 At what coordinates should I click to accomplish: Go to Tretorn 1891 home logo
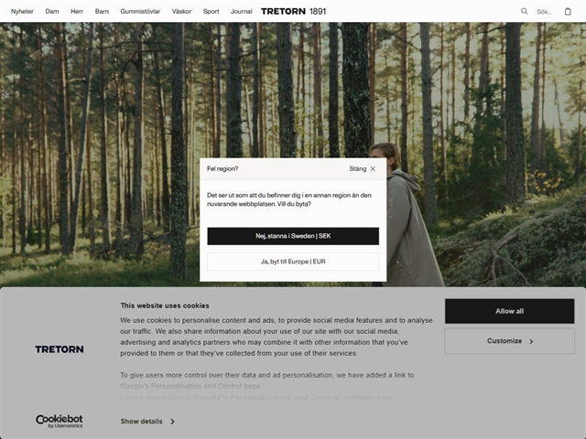coord(293,11)
